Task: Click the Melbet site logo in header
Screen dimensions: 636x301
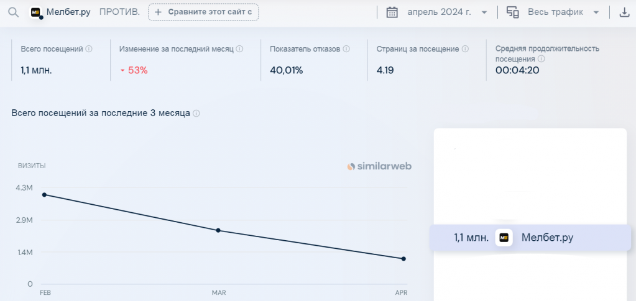Action: (x=37, y=12)
